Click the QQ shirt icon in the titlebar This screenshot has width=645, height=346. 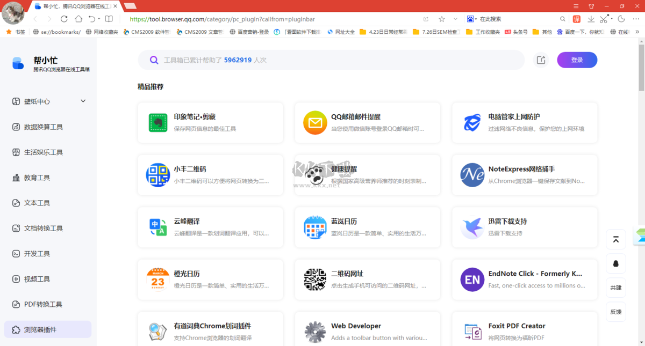point(591,6)
